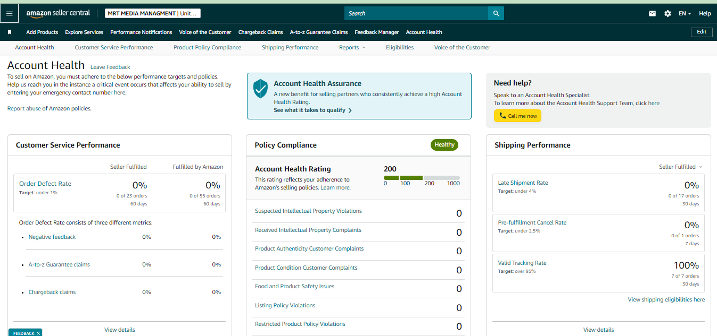Select the Account Health sub-tab
Viewport: 717px width, 336px height.
[x=35, y=48]
